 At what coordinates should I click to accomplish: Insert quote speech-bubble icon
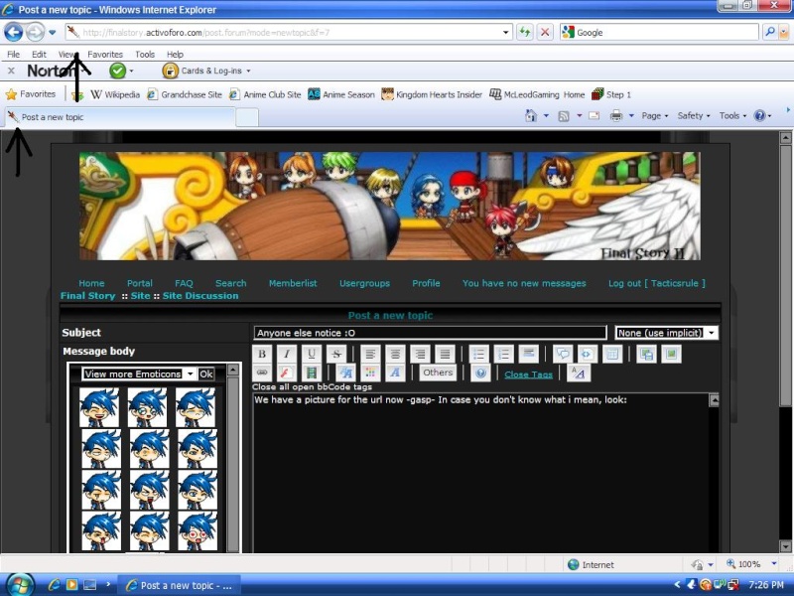tap(562, 354)
